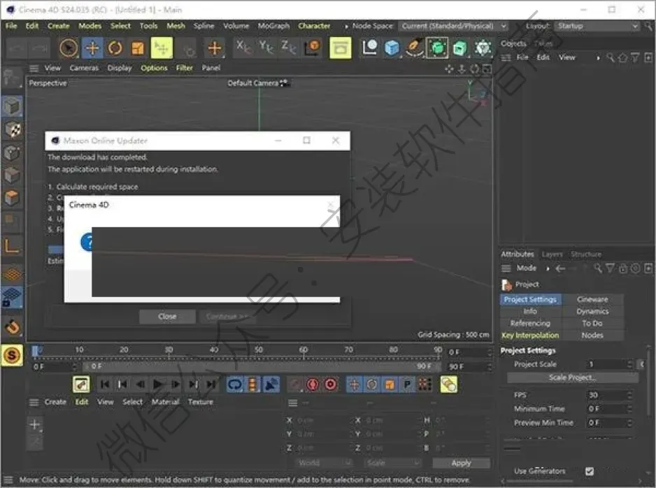Open the Attributes Mode menu
Image resolution: width=656 pixels, height=488 pixels.
coord(527,268)
